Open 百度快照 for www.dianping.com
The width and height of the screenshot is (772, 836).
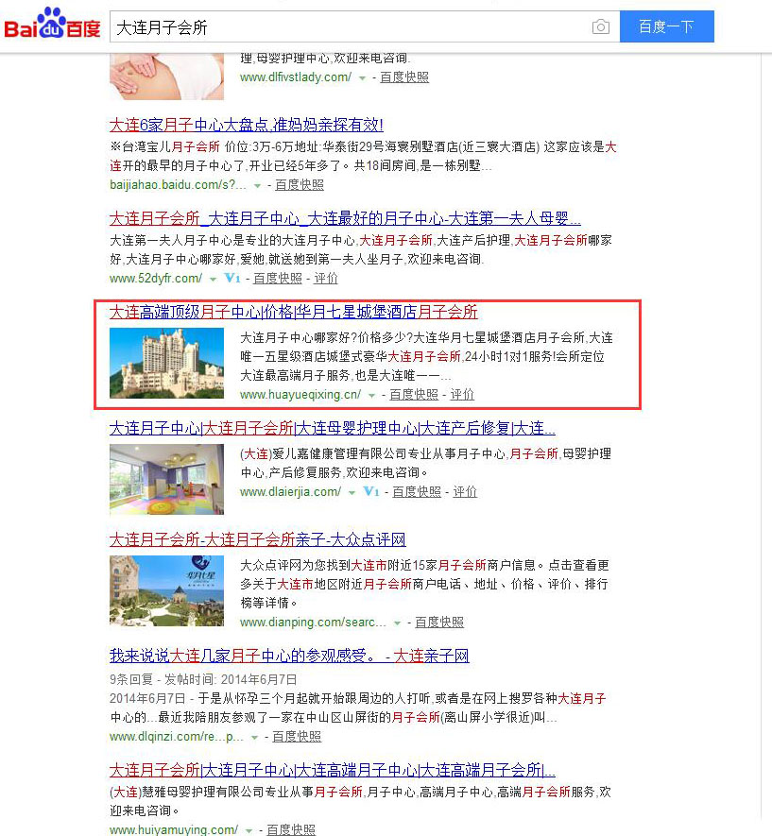coord(439,623)
